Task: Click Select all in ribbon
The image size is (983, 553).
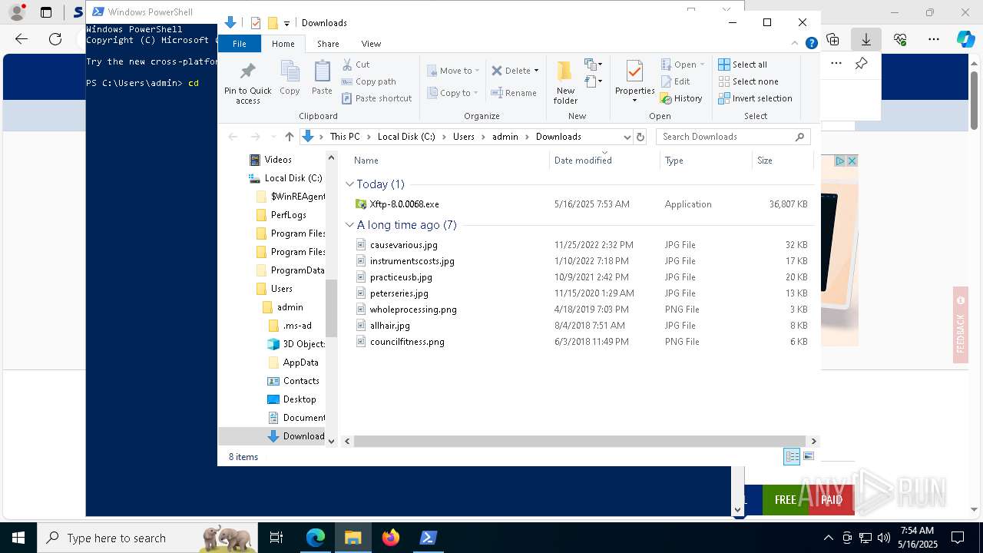Action: [x=743, y=65]
